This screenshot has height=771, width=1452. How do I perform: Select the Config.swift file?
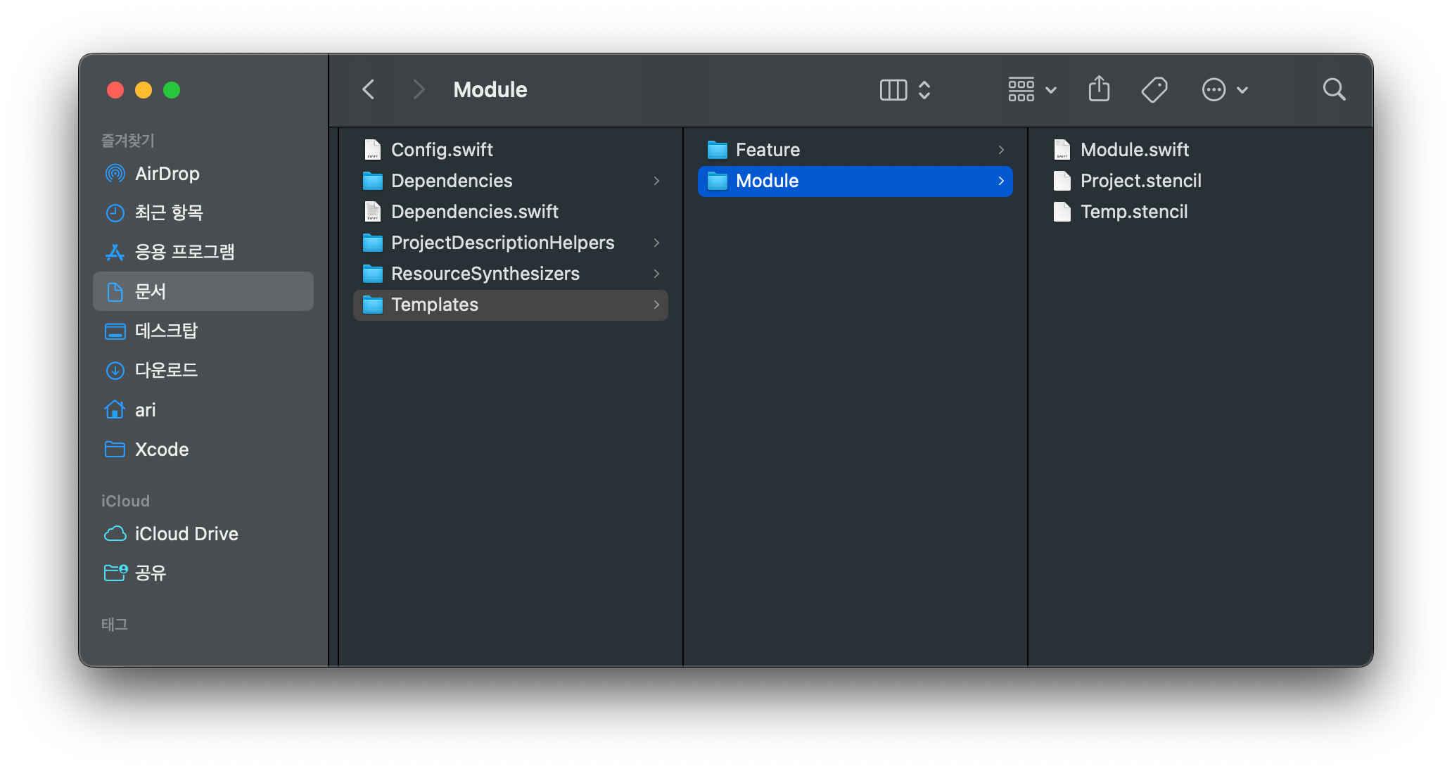[442, 150]
